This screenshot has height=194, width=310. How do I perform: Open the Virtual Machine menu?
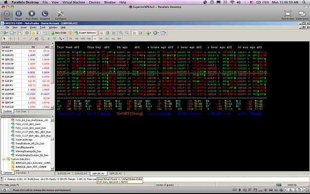73,2
